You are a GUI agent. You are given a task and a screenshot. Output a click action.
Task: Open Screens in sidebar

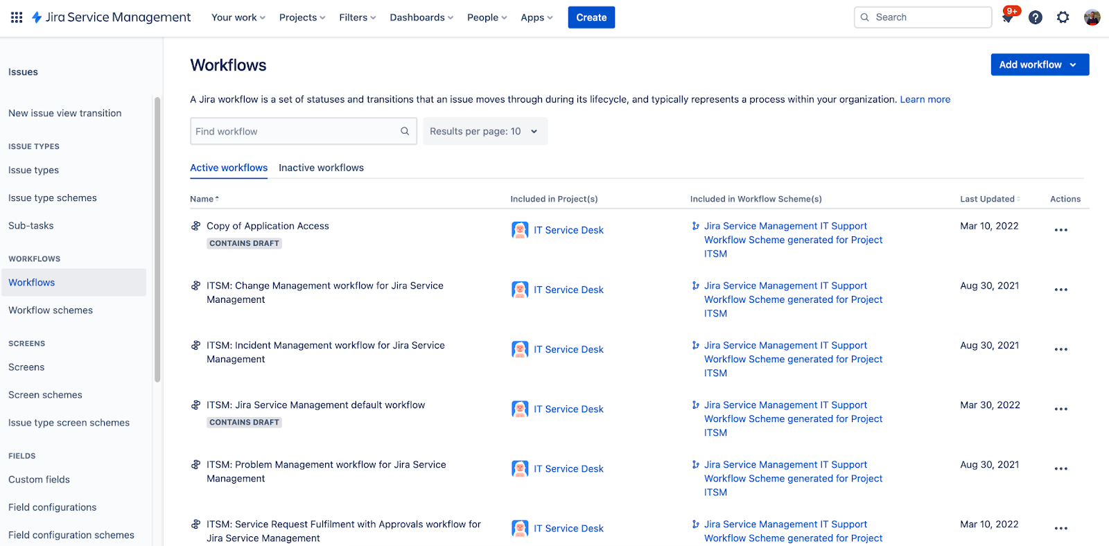point(26,367)
